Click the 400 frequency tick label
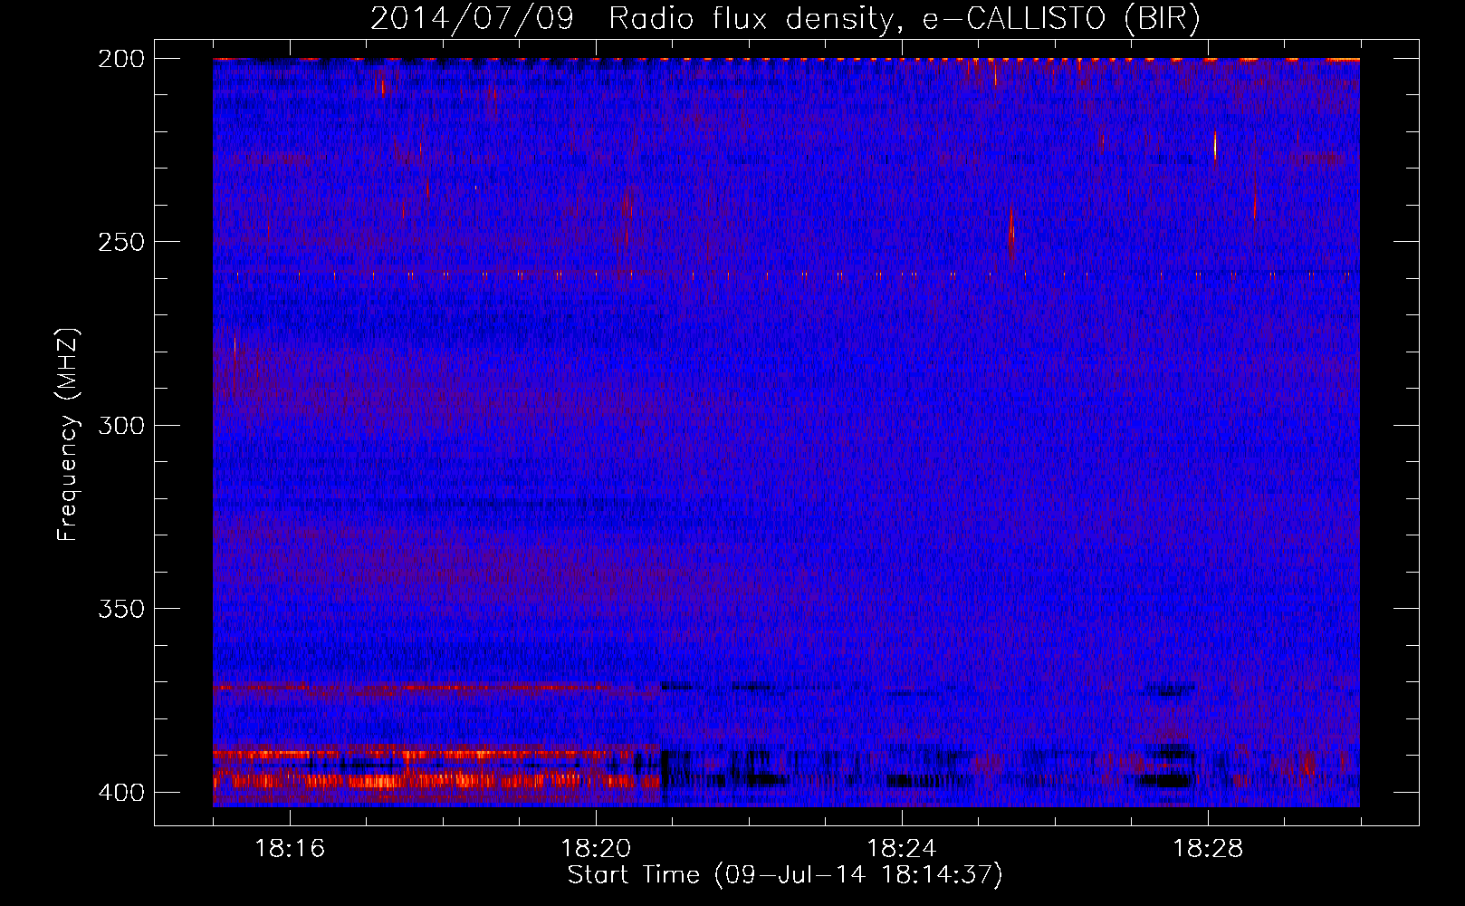 [x=120, y=793]
